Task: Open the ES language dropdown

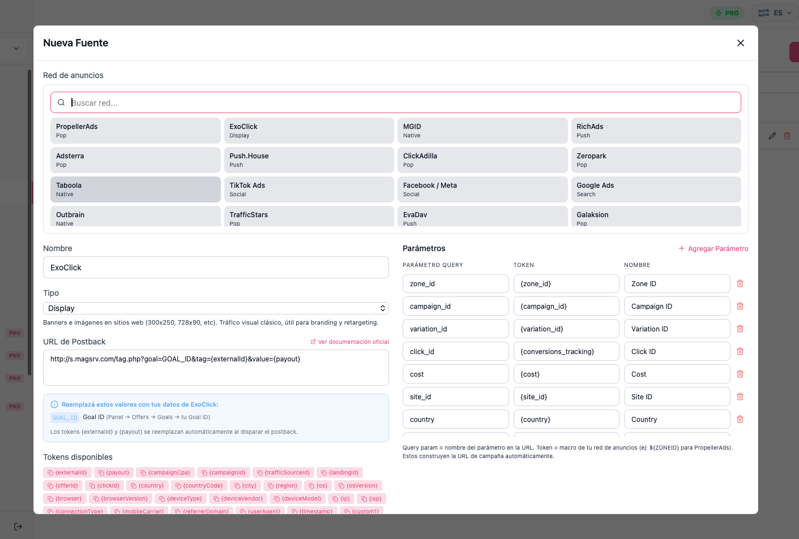Action: (x=775, y=13)
